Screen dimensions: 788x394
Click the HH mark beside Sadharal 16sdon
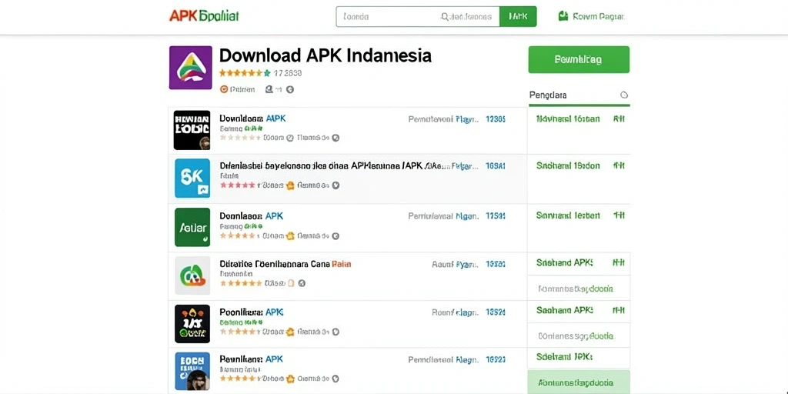point(619,165)
